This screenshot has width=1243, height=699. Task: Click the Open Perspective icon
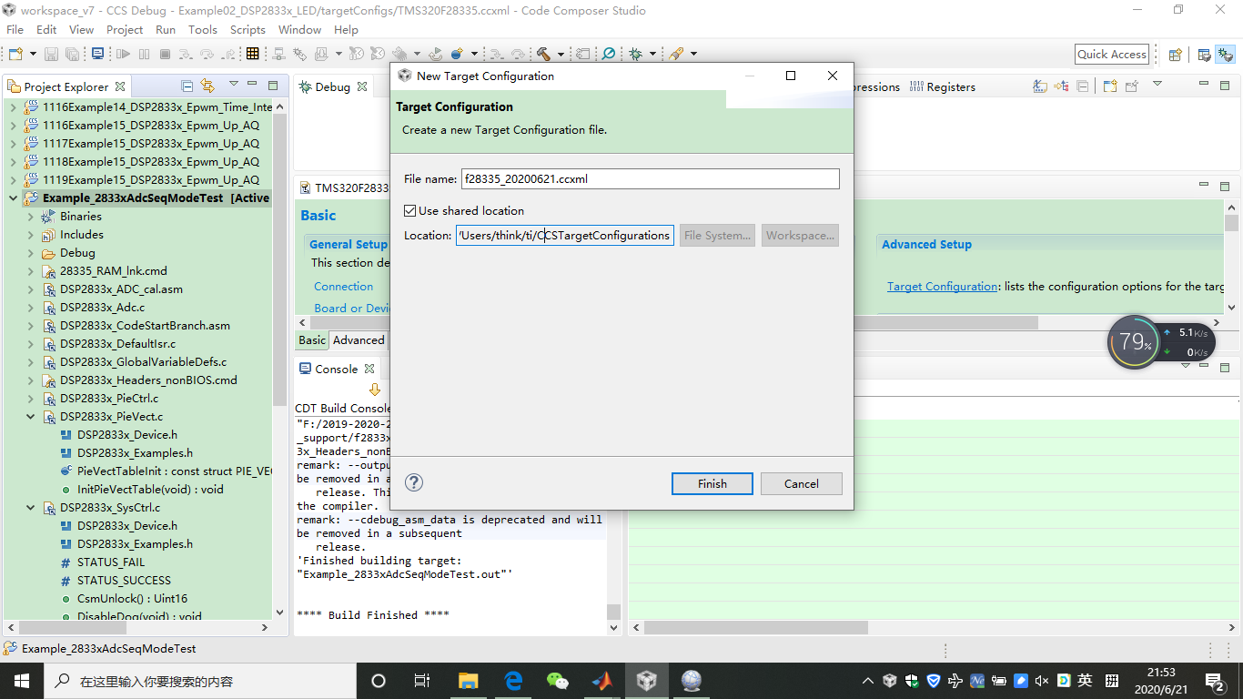(x=1175, y=55)
